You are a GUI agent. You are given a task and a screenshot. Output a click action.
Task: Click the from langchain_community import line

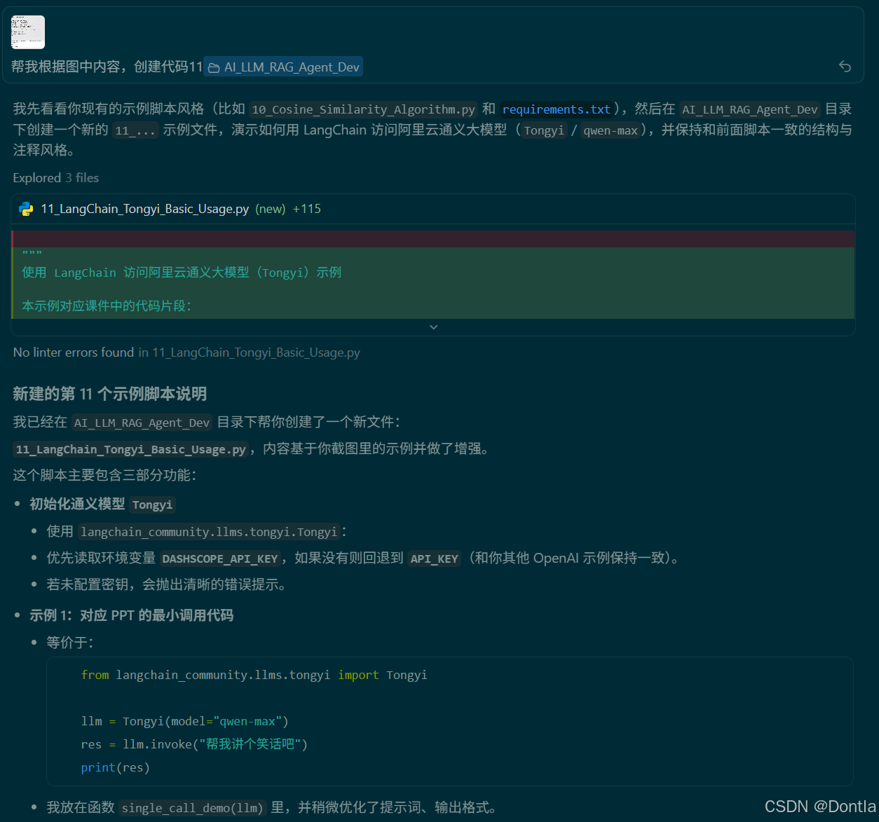(254, 675)
